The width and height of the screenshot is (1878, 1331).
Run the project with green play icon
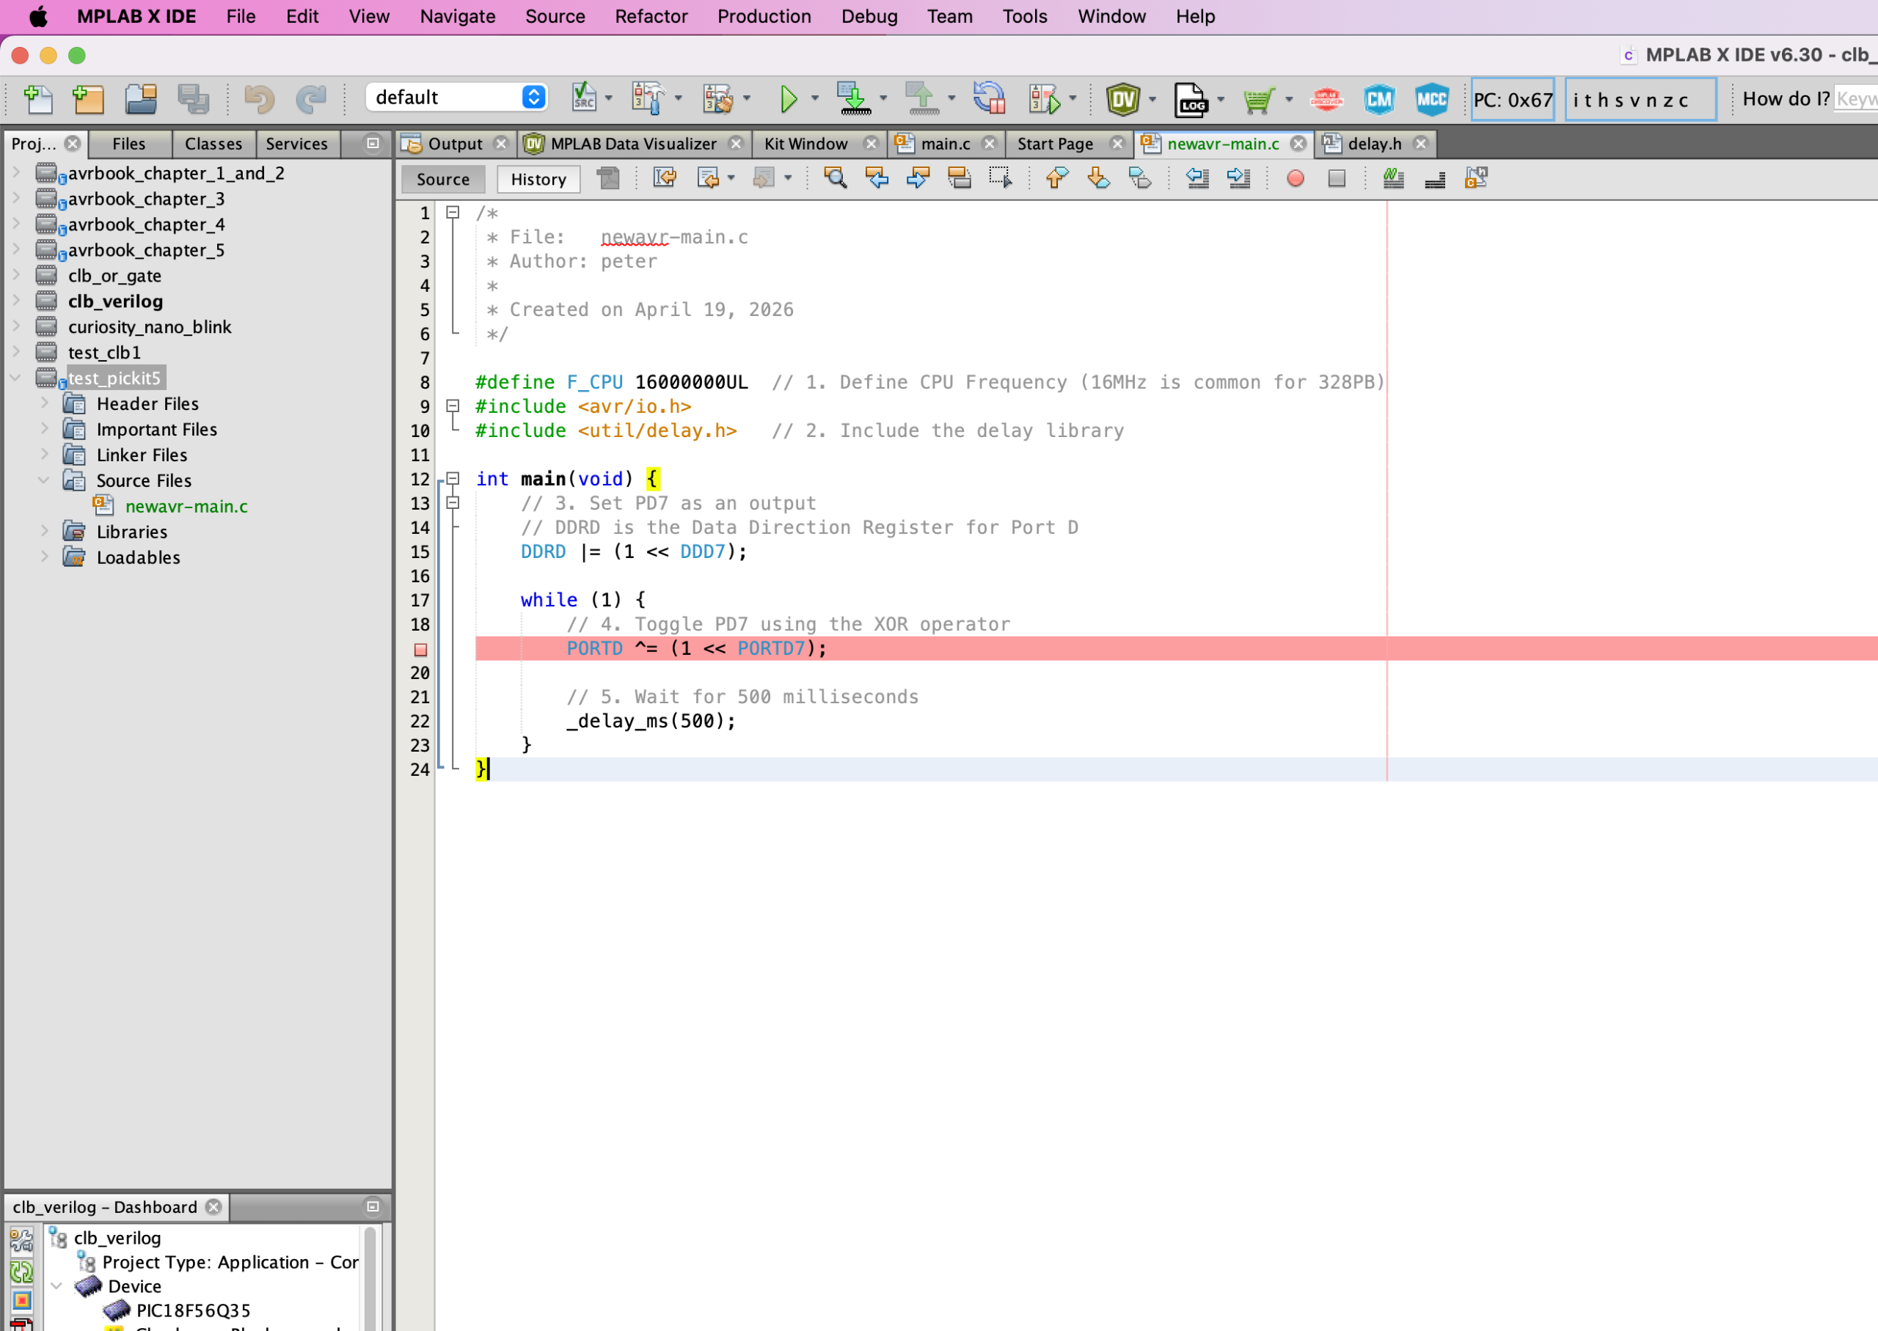coord(788,99)
